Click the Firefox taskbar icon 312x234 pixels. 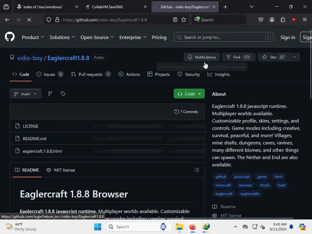[x=193, y=227]
